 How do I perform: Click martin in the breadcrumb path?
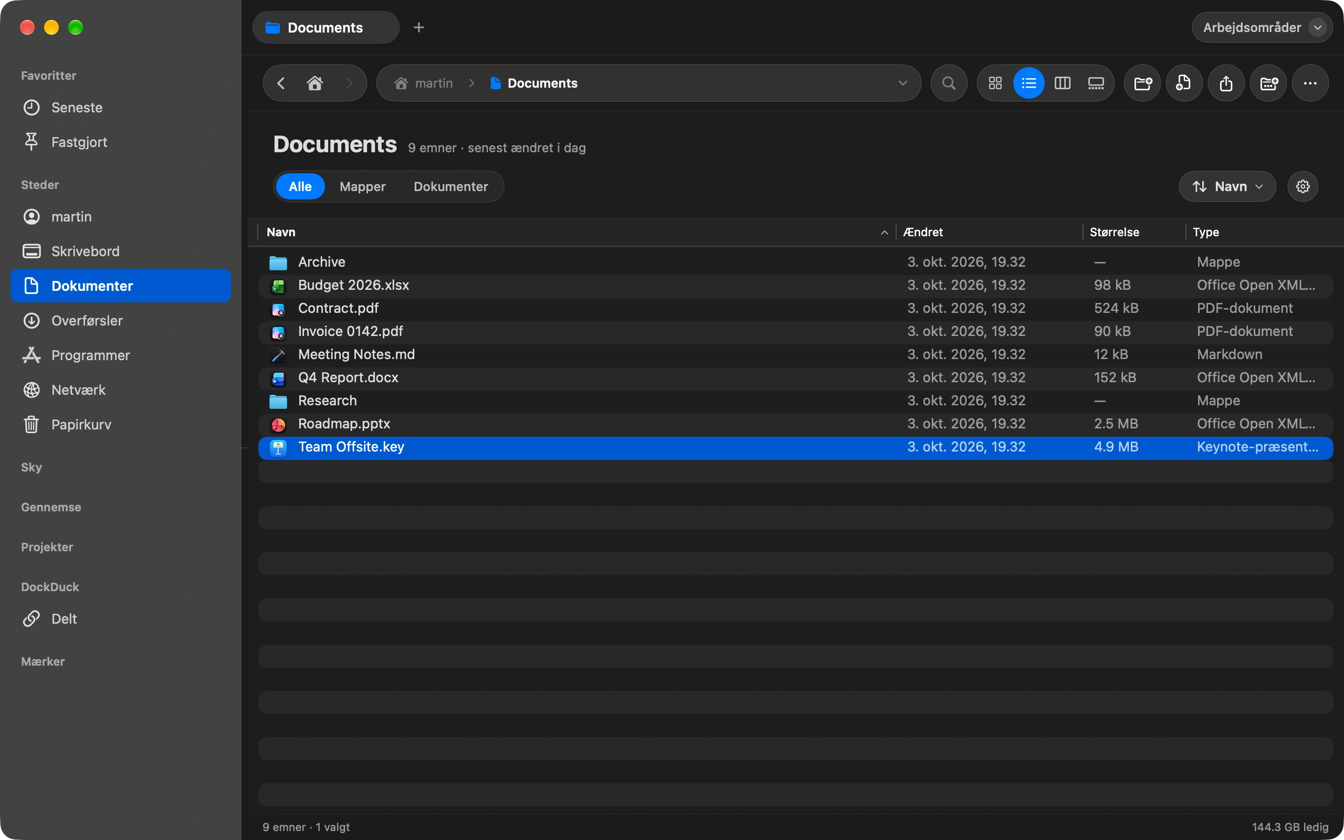[434, 83]
